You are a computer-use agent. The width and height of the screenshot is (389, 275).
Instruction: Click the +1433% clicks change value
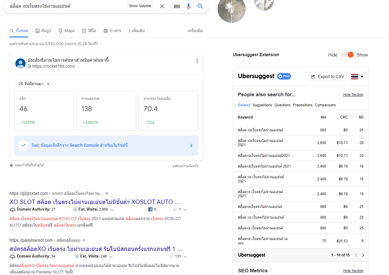28,122
